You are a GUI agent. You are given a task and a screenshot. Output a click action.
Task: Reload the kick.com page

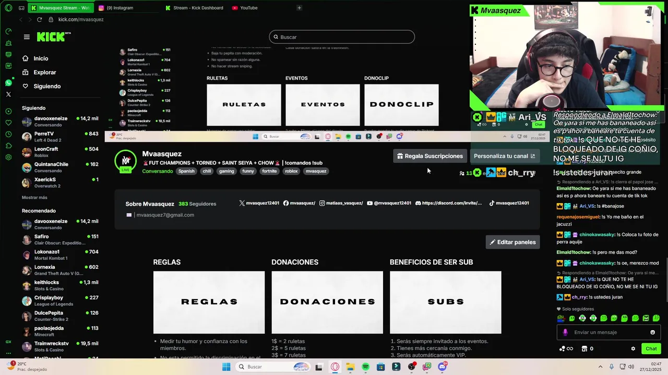tap(39, 19)
